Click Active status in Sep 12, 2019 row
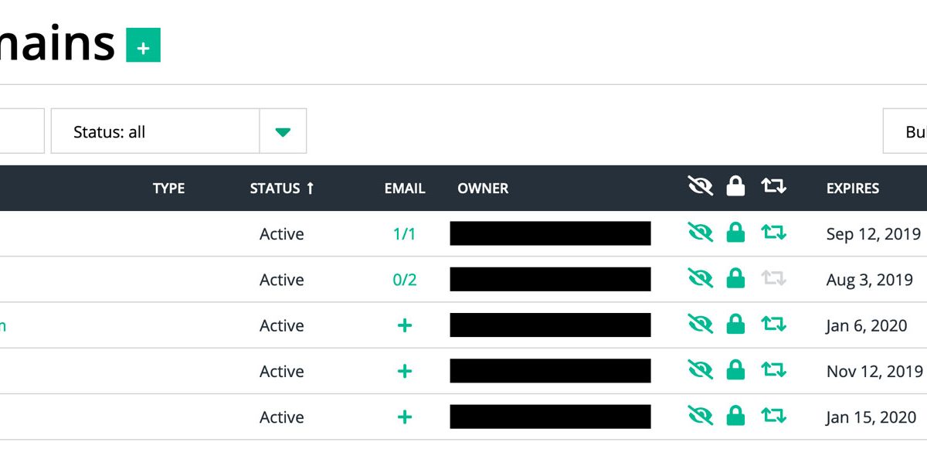Image resolution: width=927 pixels, height=449 pixels. point(282,234)
